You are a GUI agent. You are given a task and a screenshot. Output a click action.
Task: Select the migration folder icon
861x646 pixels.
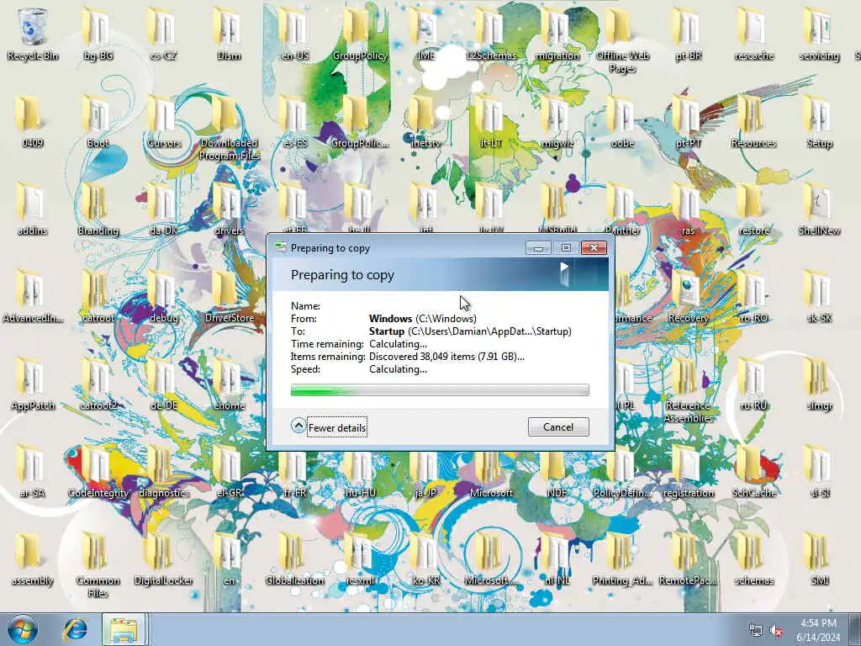pyautogui.click(x=557, y=34)
